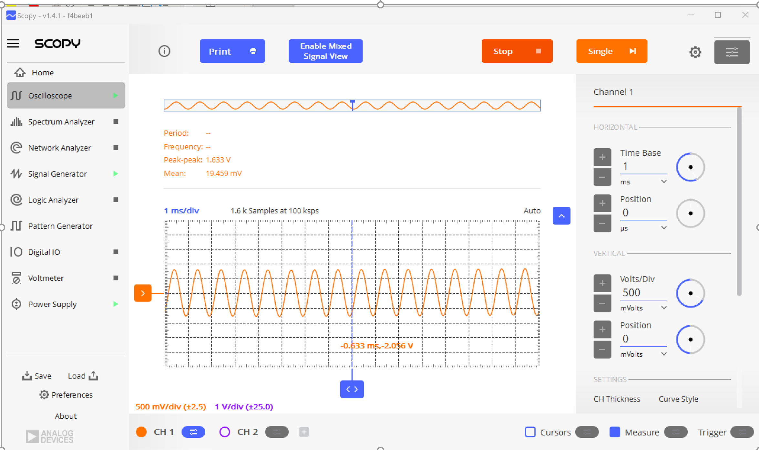
Task: Click Enable Mixed Signal View button
Action: click(325, 51)
